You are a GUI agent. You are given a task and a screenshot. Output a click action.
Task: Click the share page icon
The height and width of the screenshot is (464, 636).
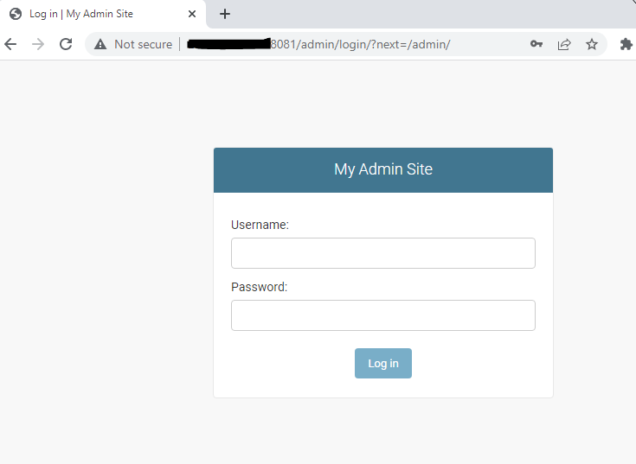click(564, 44)
